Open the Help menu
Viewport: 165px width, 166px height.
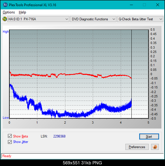click(x=22, y=12)
